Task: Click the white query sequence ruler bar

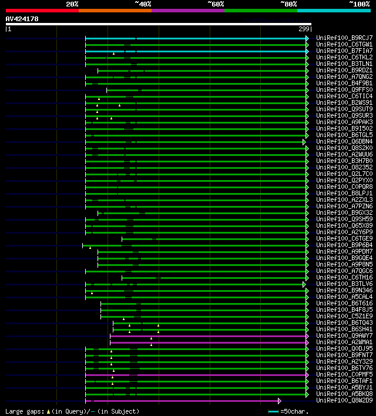Action: [x=158, y=24]
